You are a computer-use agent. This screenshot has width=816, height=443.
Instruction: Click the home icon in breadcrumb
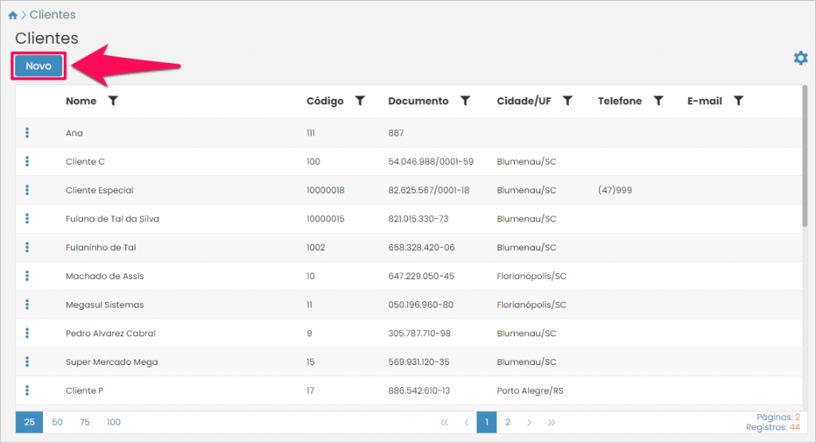coord(13,15)
